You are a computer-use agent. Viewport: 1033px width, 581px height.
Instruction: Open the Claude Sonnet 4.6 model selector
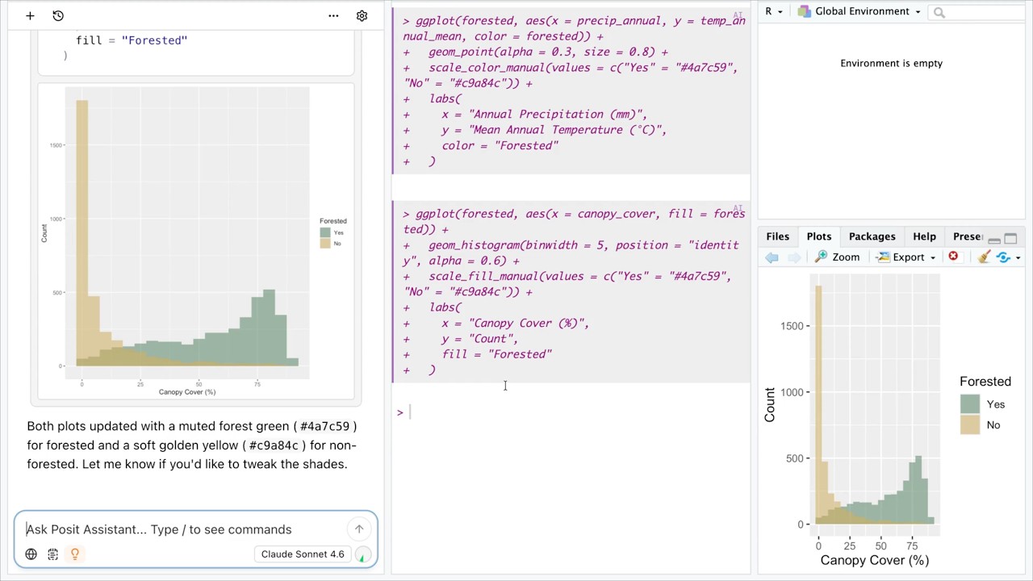303,554
